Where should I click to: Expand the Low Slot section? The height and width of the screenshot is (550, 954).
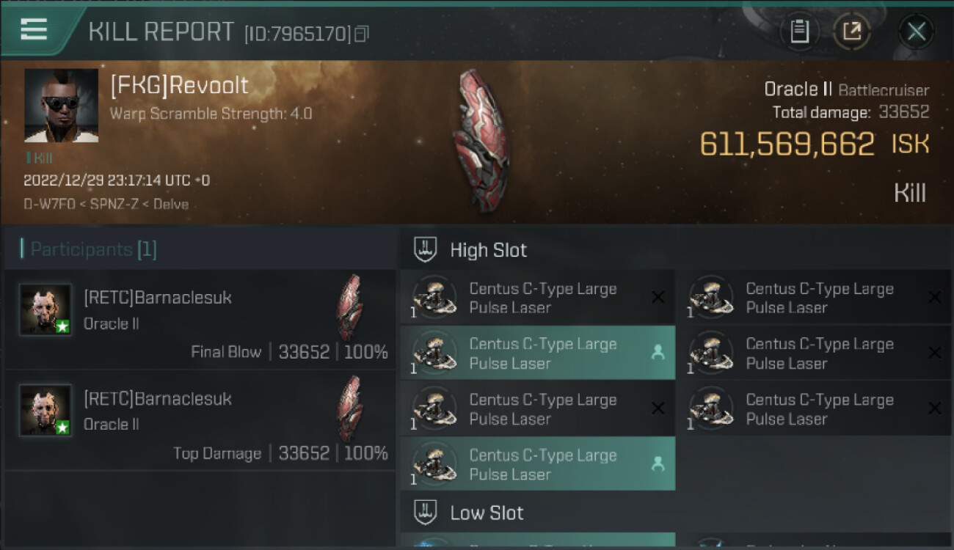click(x=487, y=513)
